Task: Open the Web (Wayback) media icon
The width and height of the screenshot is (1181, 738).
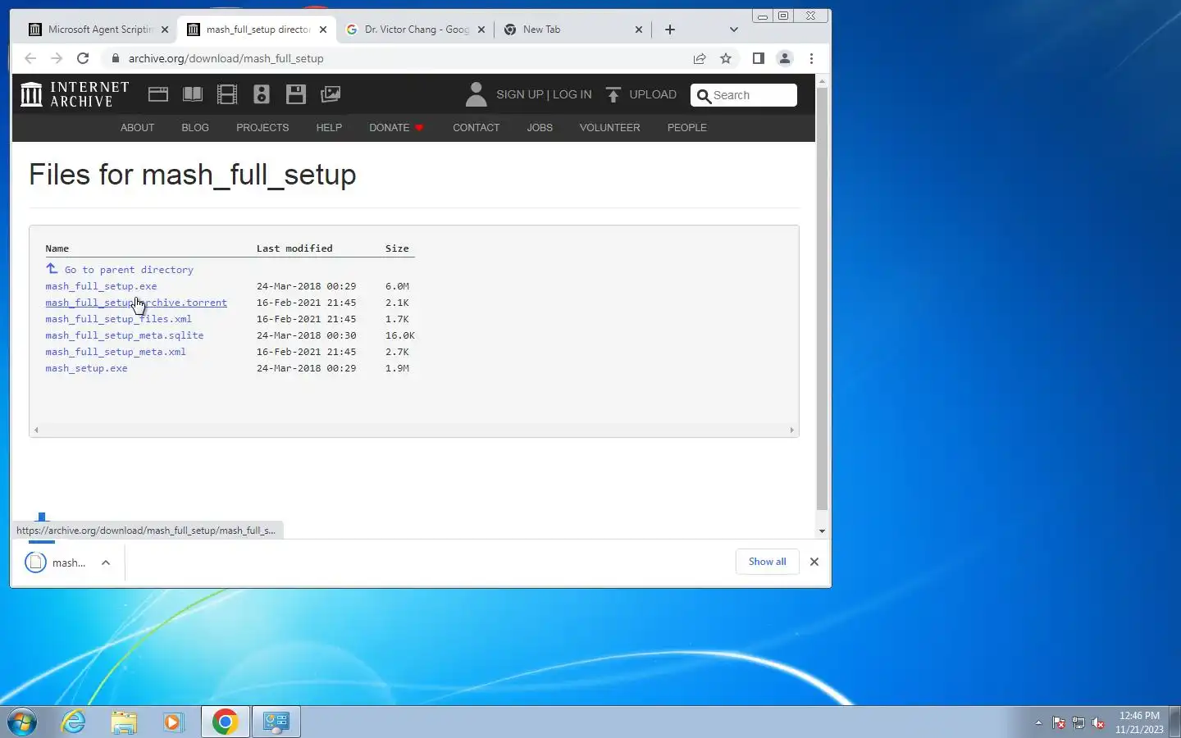Action: [158, 94]
